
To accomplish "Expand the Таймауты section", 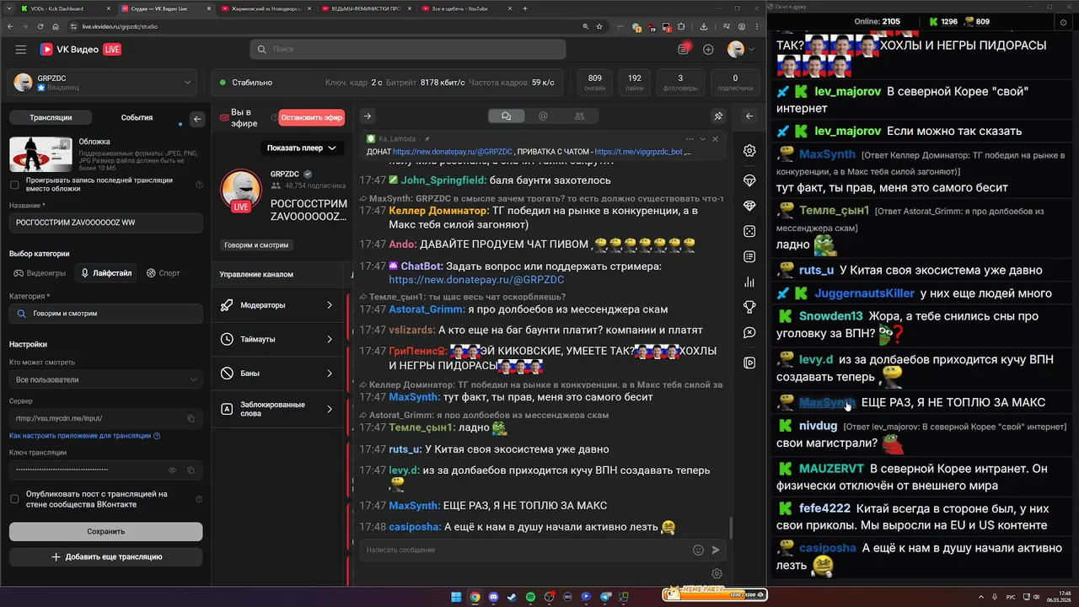I will pyautogui.click(x=277, y=339).
